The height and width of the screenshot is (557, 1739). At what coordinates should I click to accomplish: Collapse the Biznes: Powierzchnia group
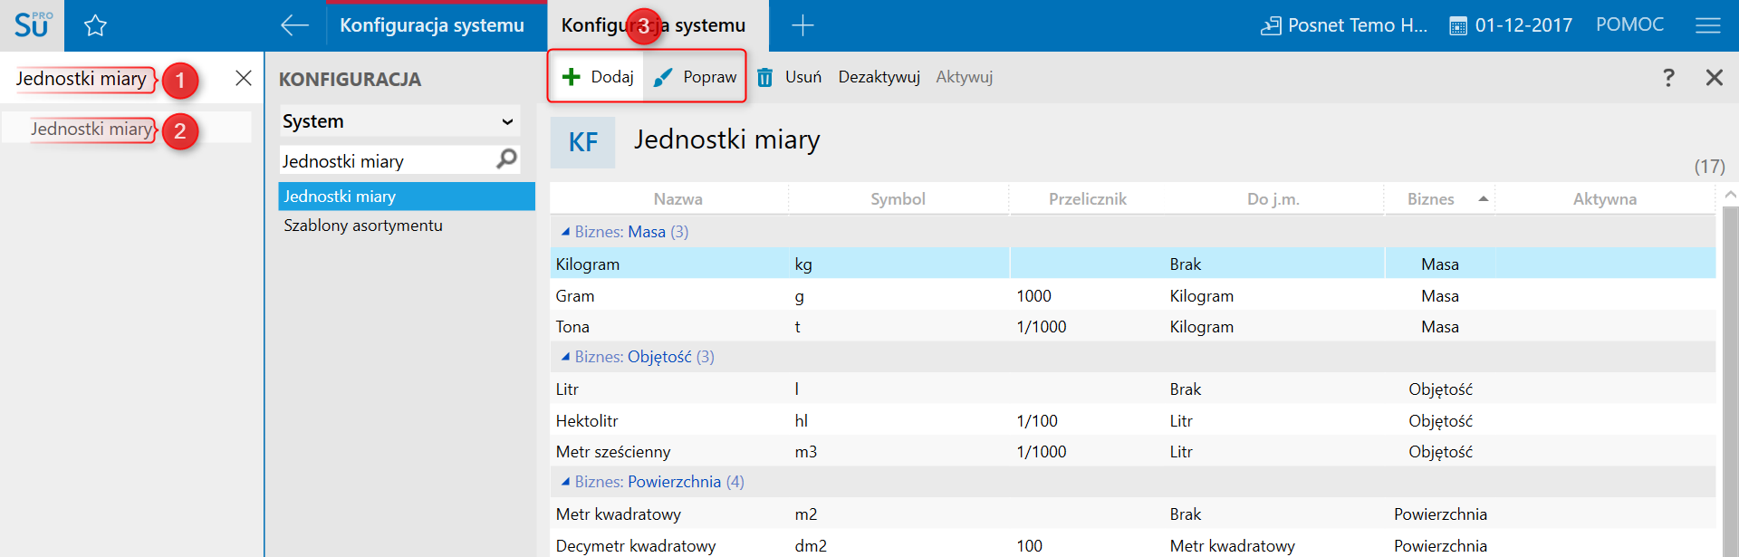click(565, 482)
